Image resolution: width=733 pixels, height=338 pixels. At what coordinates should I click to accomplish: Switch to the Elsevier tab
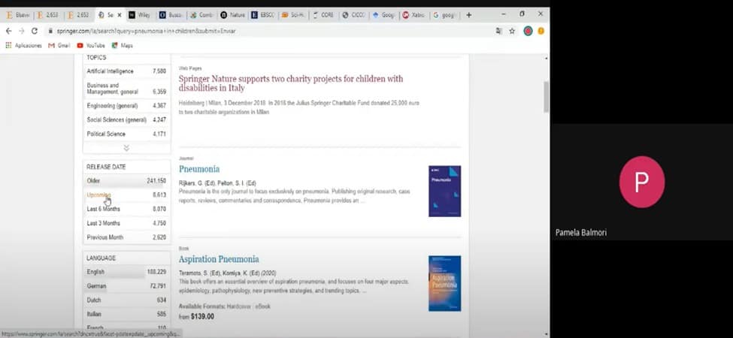pyautogui.click(x=17, y=15)
